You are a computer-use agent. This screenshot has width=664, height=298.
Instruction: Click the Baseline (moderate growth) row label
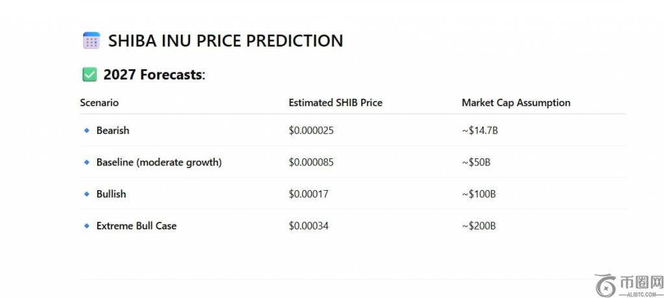click(159, 162)
